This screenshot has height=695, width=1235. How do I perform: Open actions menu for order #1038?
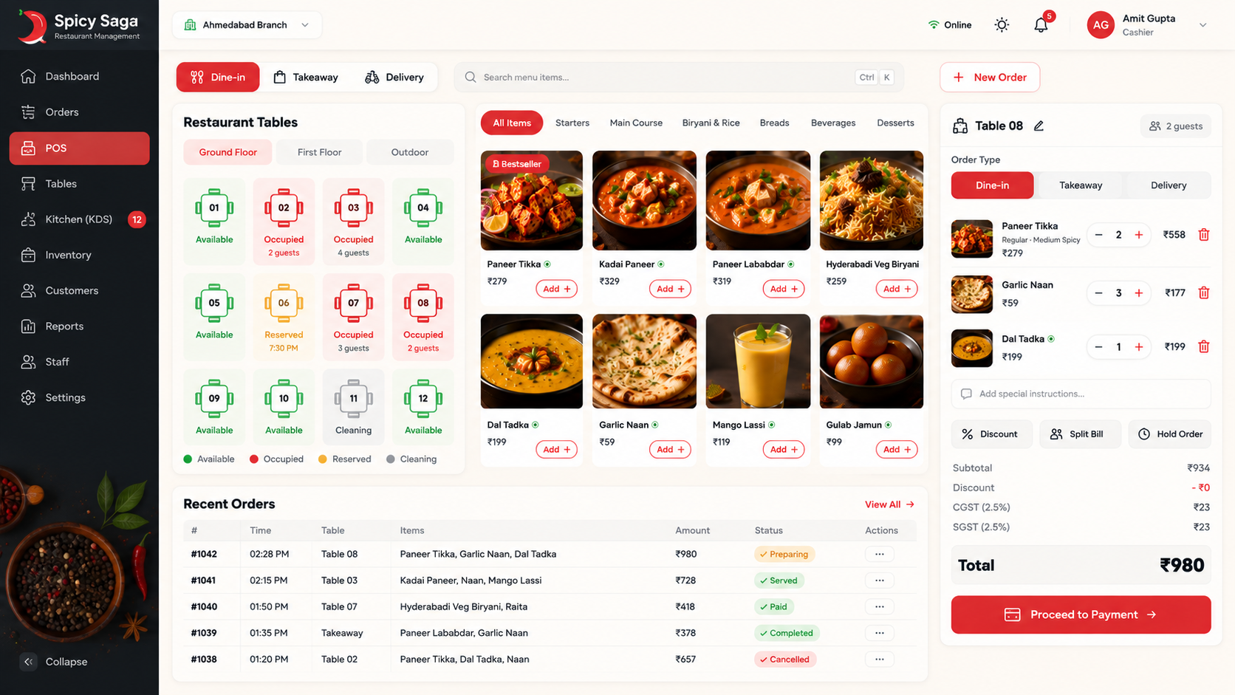tap(879, 659)
